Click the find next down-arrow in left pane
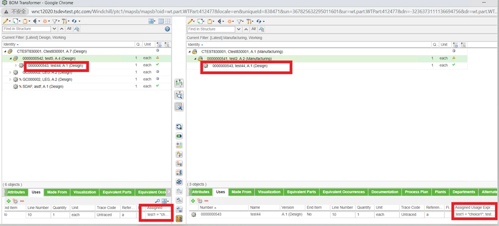This screenshot has width=499, height=226. (x=54, y=28)
